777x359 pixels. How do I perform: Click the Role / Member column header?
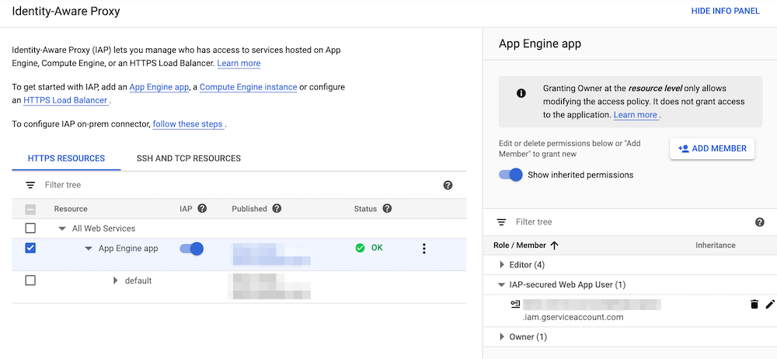(x=520, y=246)
